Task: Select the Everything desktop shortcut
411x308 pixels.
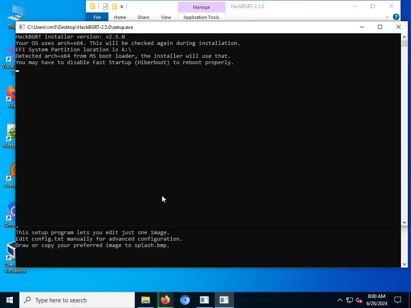Action: pos(10,176)
